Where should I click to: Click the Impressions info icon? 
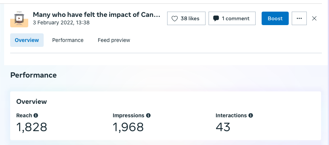(148, 115)
